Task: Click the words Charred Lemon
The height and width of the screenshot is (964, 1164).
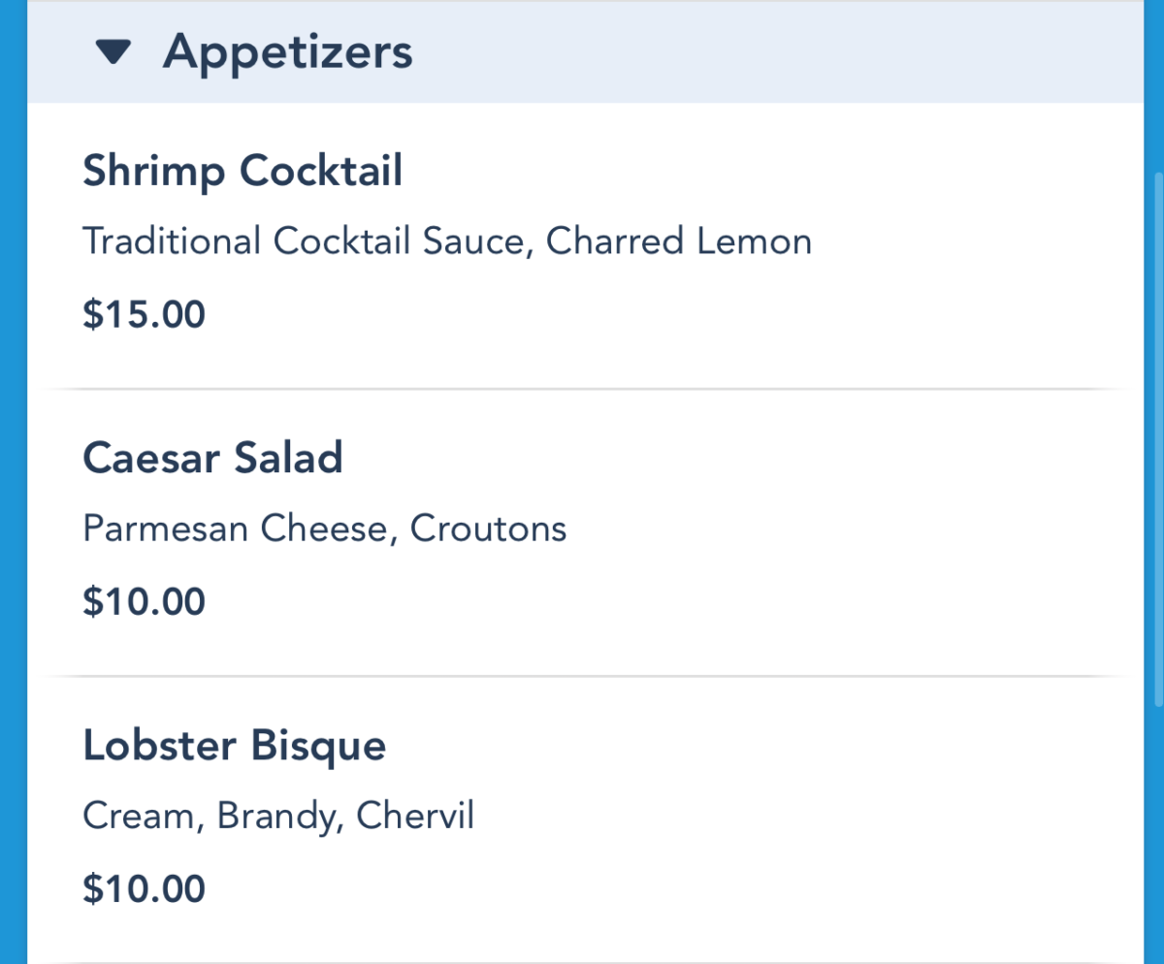Action: coord(679,241)
